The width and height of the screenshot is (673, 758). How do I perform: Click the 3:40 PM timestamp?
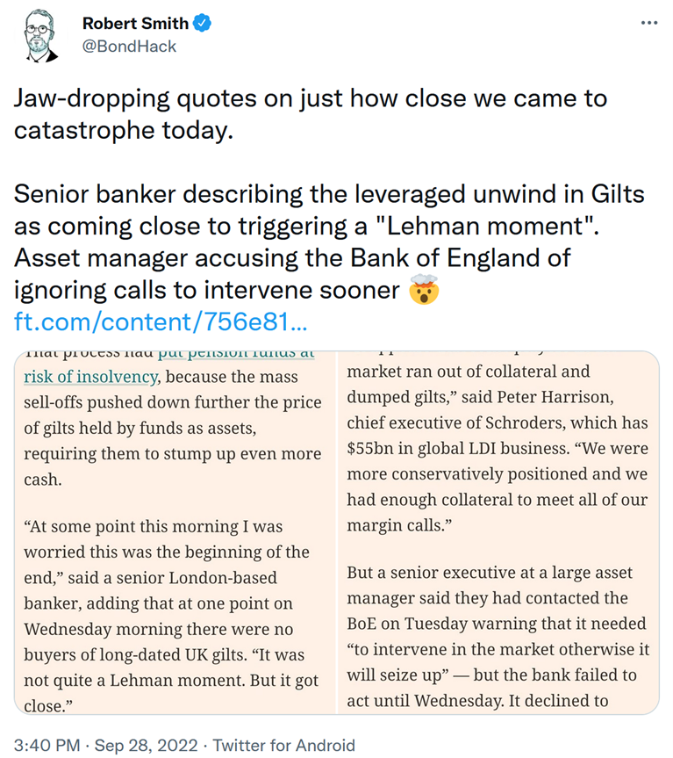pos(47,745)
